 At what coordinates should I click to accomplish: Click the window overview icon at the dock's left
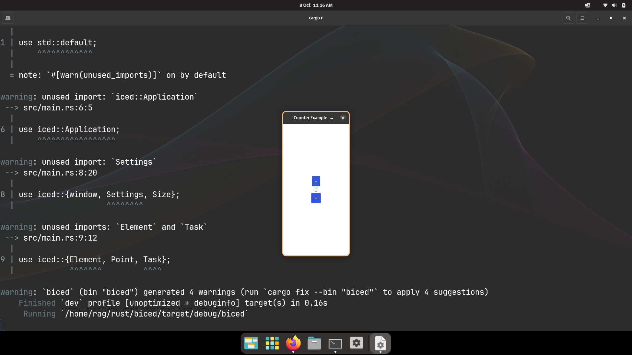pyautogui.click(x=250, y=343)
